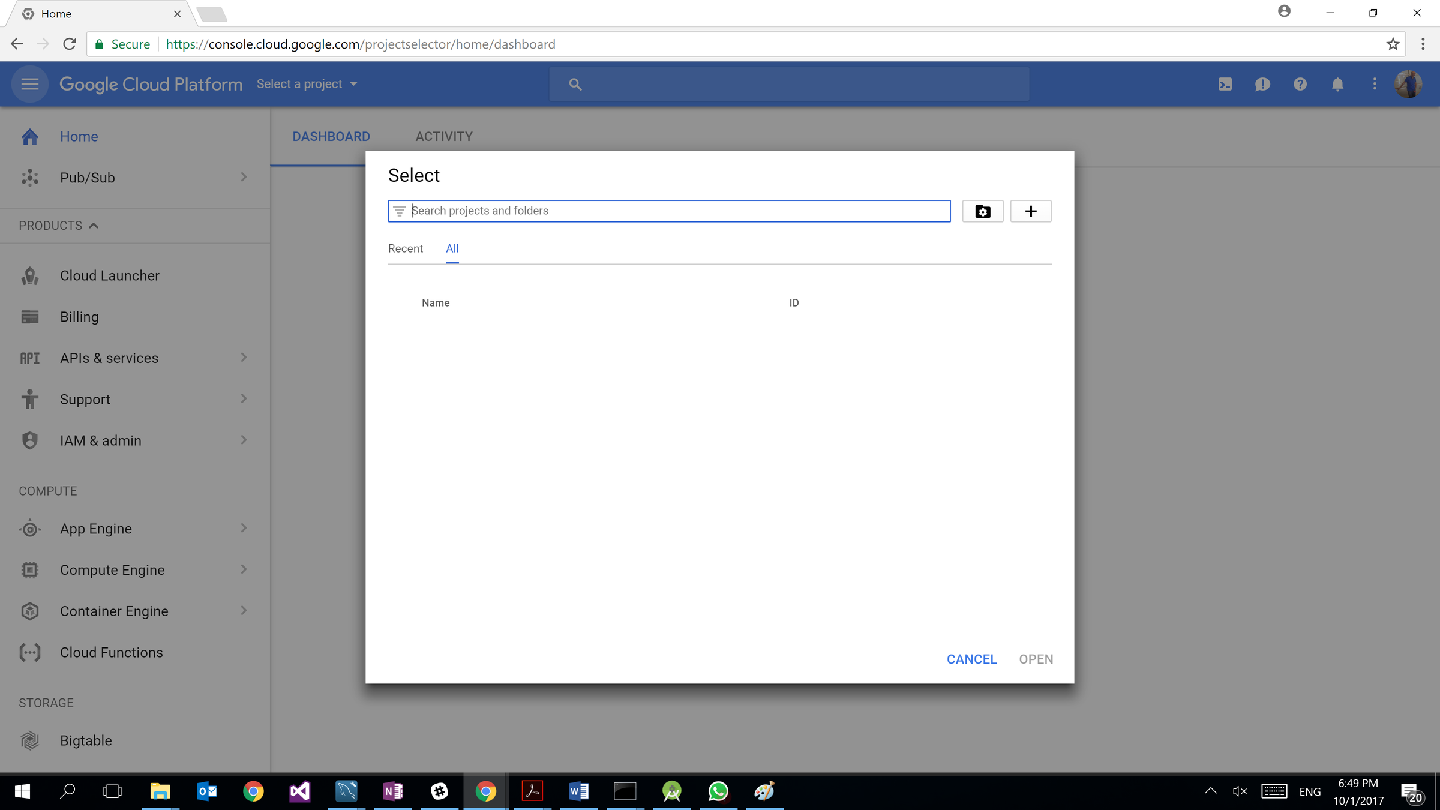The width and height of the screenshot is (1440, 810).
Task: Click the plus icon to create project
Action: (1030, 211)
